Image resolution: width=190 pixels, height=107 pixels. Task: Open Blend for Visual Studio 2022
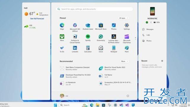[x=112, y=68]
